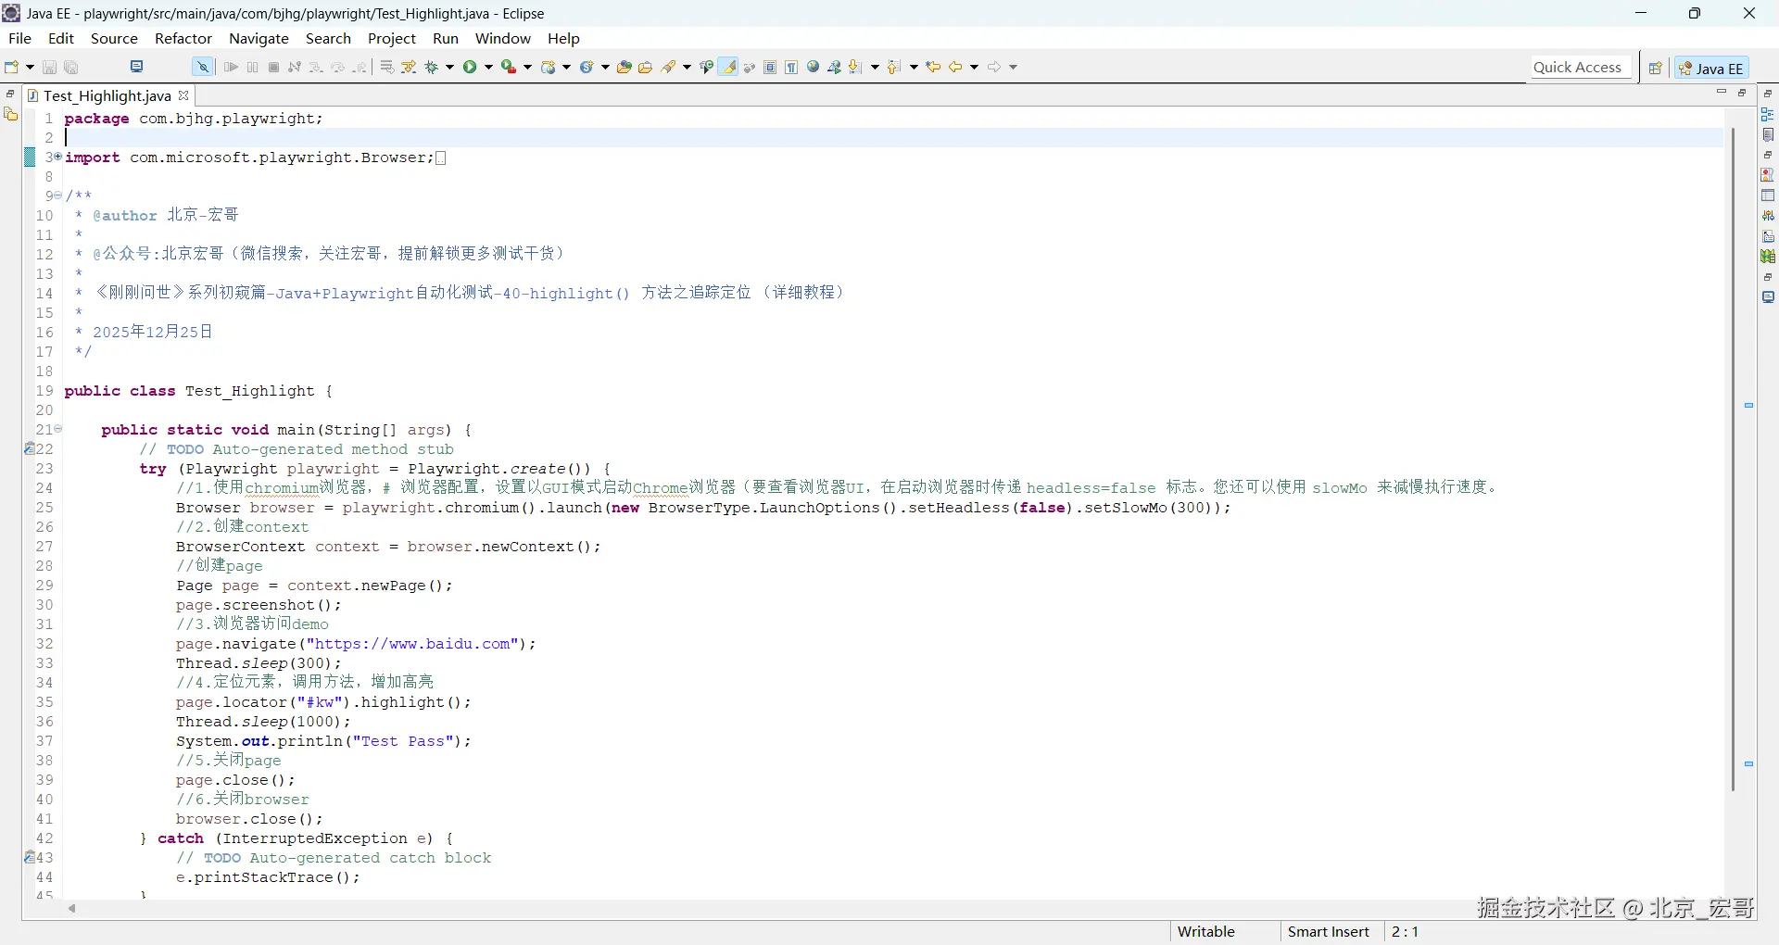Open the Source menu
Image resolution: width=1779 pixels, height=945 pixels.
pos(114,38)
